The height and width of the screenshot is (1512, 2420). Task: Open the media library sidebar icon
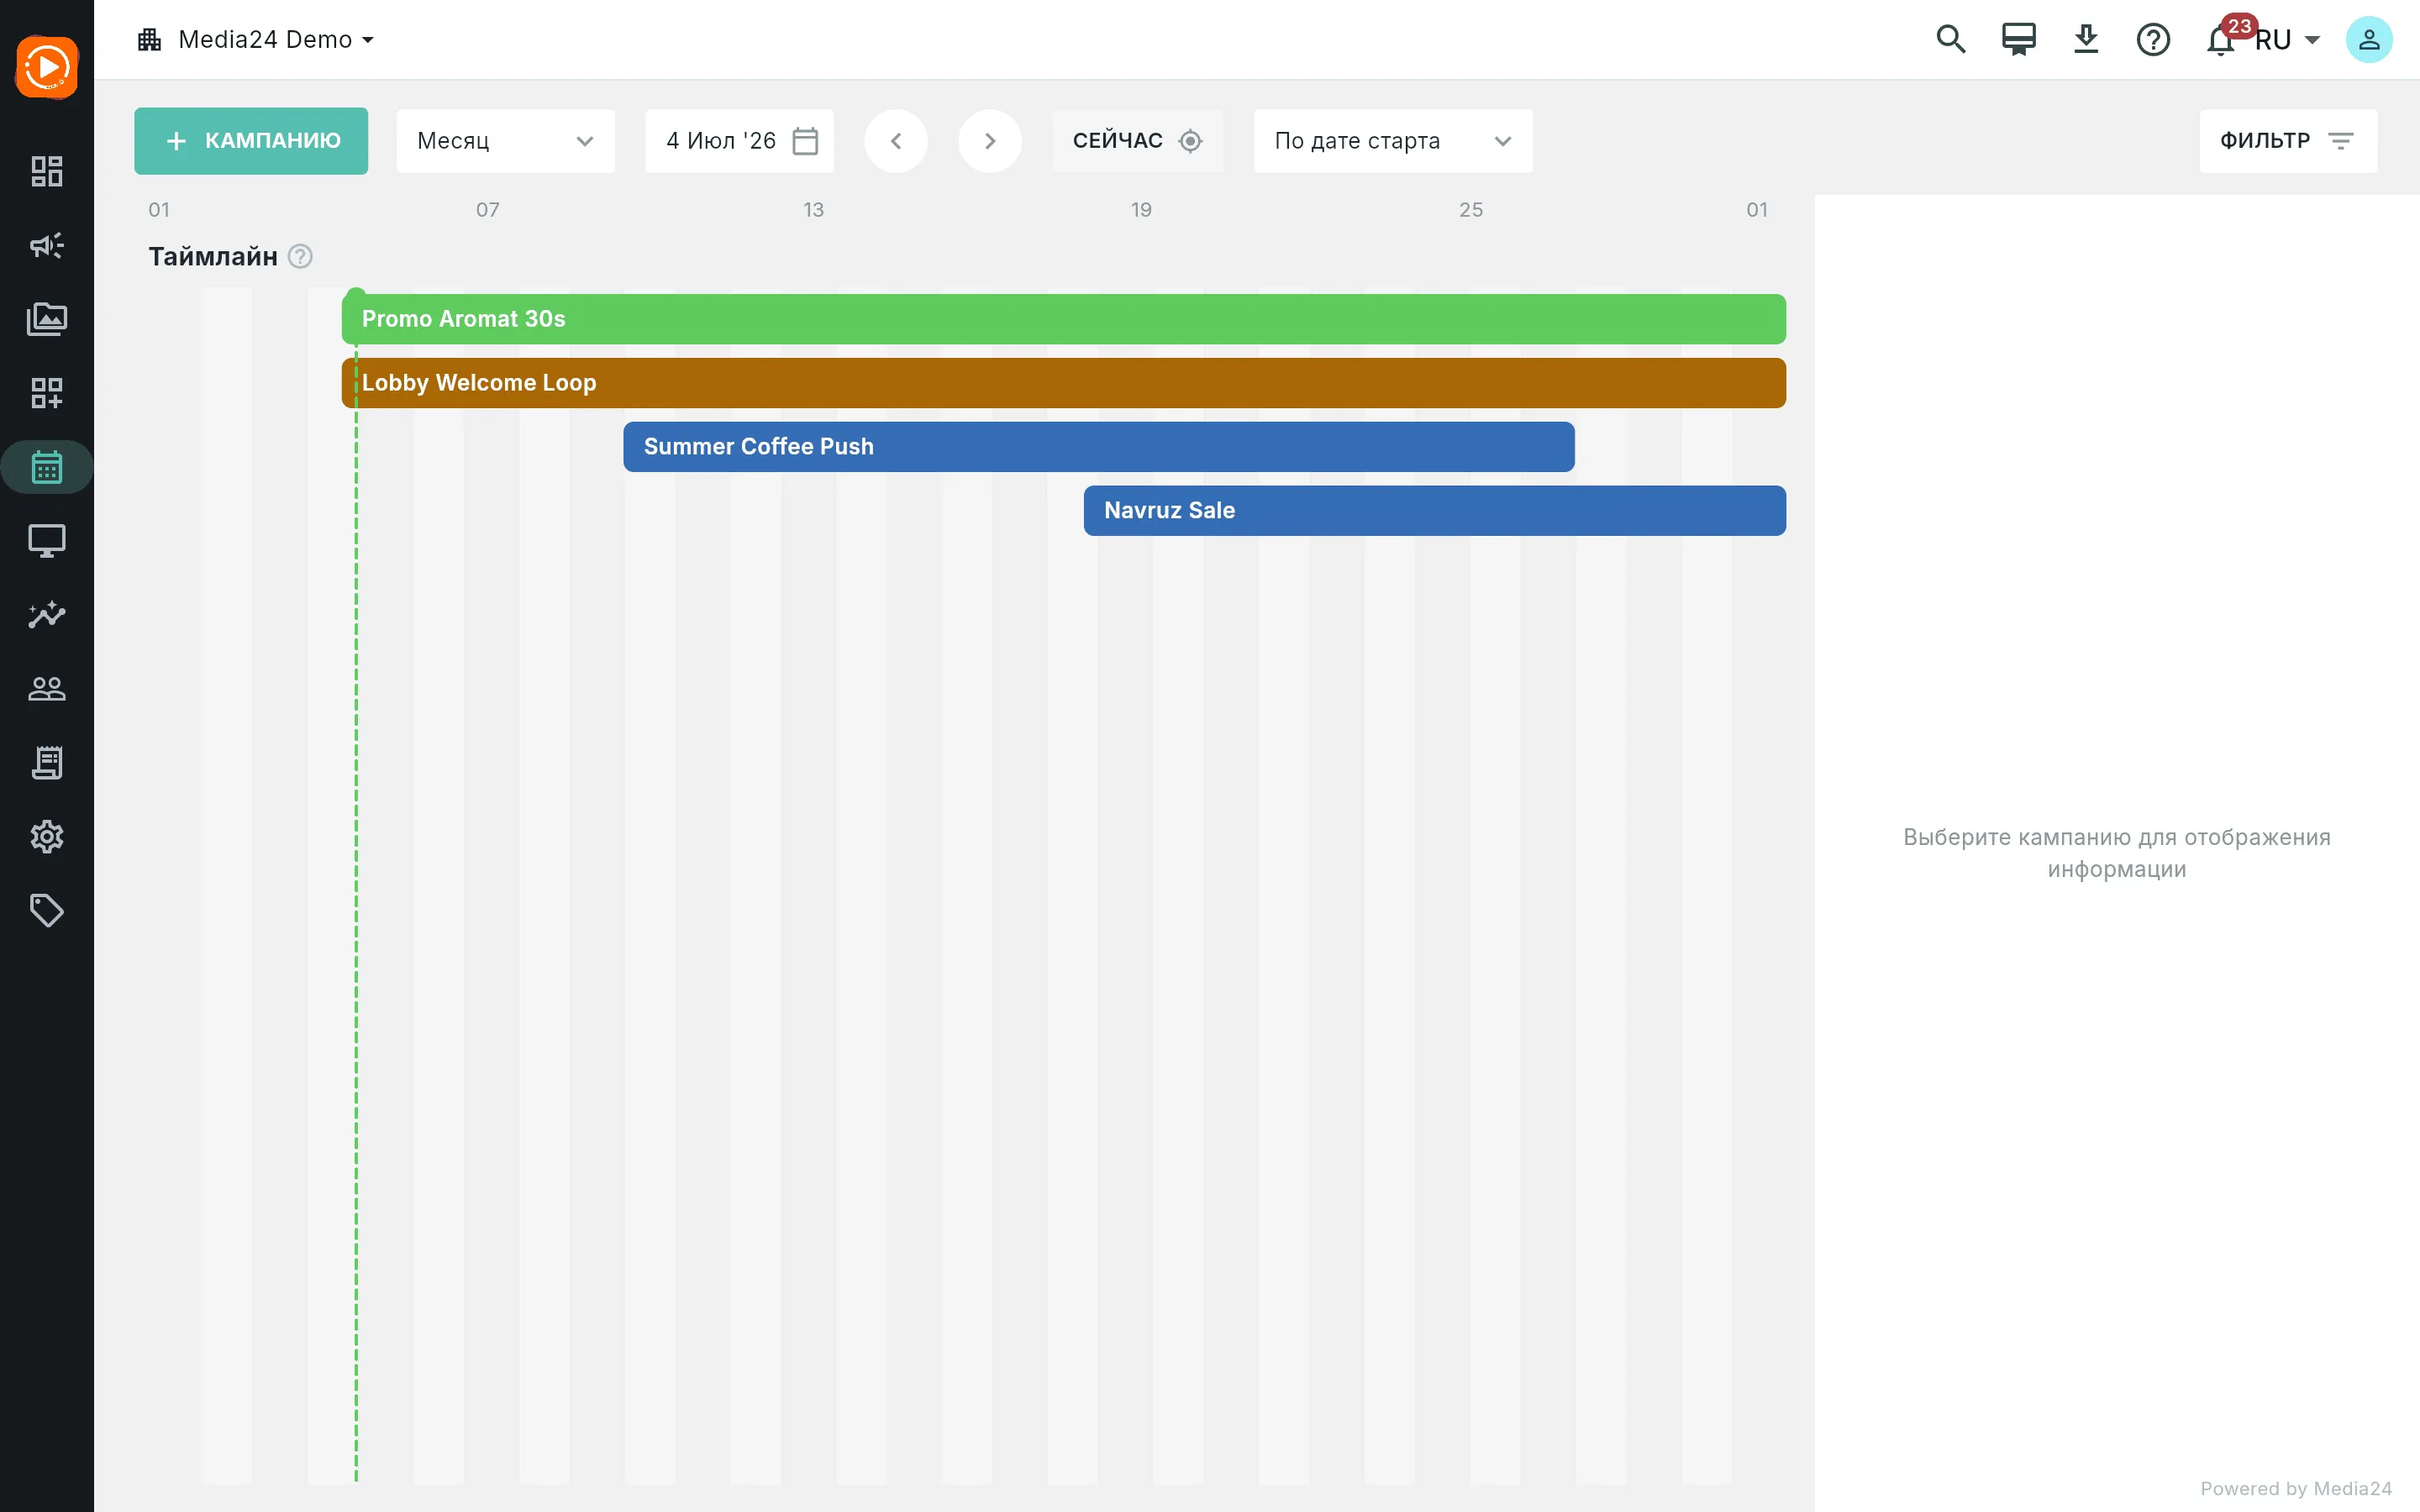(47, 319)
